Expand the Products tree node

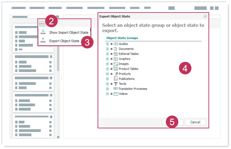pyautogui.click(x=107, y=74)
